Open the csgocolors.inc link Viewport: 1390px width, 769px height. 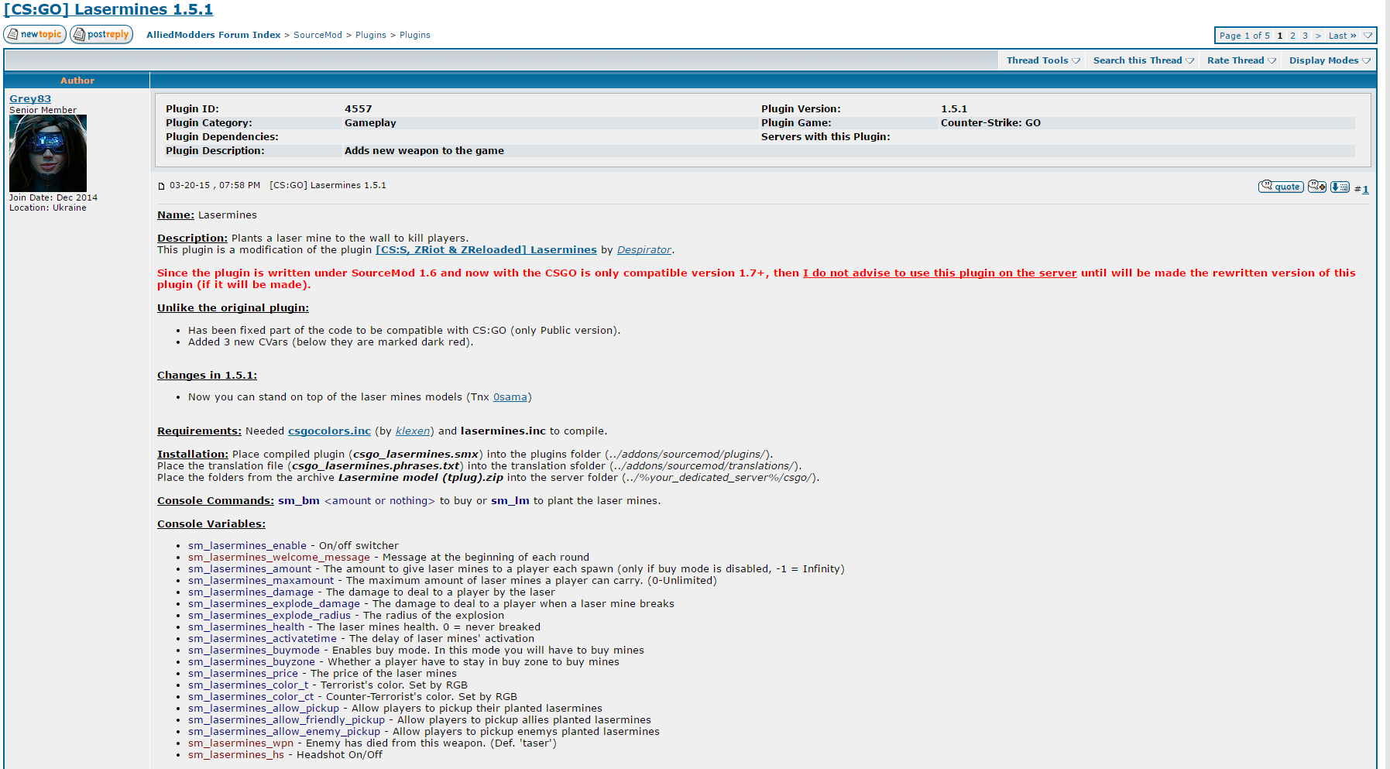coord(329,431)
